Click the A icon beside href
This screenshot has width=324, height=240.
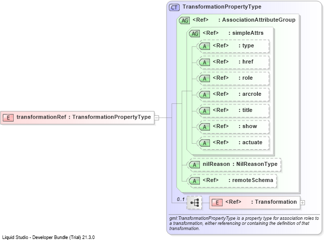coord(204,63)
